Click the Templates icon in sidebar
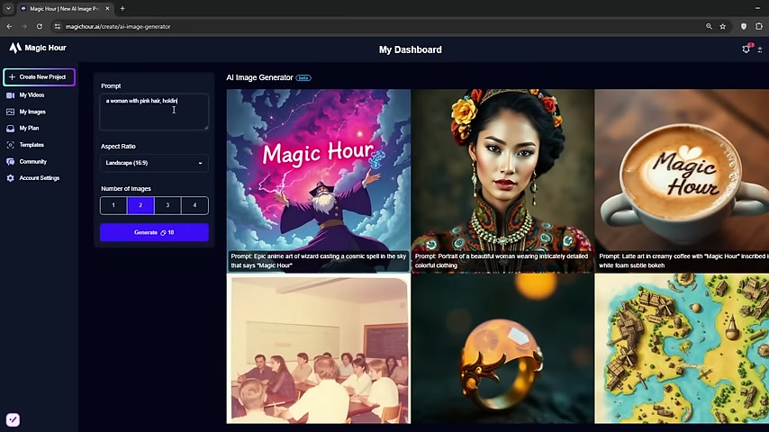The height and width of the screenshot is (432, 769). pyautogui.click(x=10, y=145)
